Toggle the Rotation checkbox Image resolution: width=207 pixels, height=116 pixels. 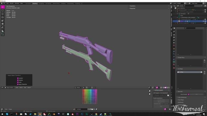(18, 80)
